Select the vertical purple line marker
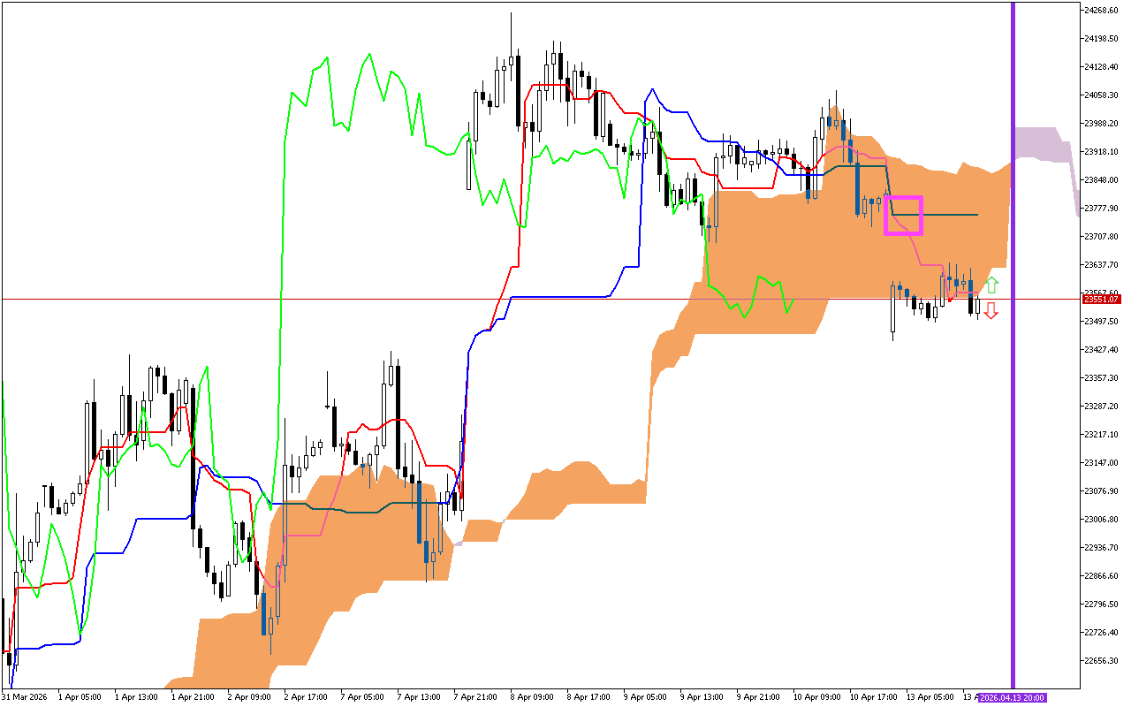The width and height of the screenshot is (1131, 707). (1013, 353)
